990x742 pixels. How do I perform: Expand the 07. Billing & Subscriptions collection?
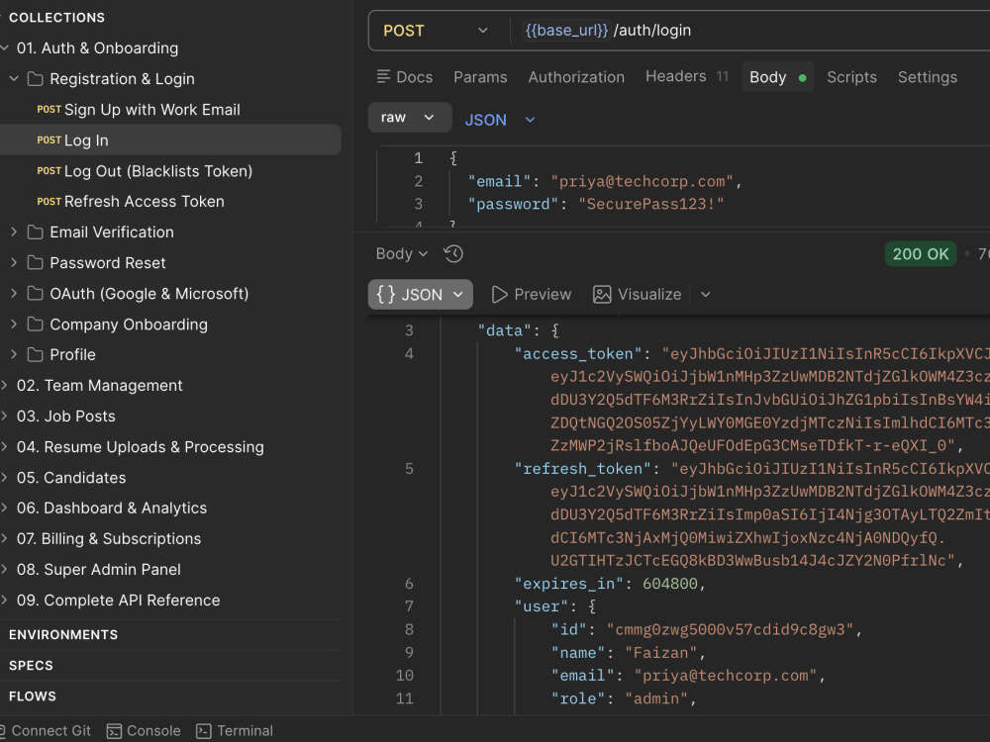5,539
